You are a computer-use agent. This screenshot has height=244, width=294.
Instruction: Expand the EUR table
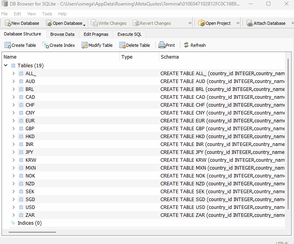click(13, 121)
